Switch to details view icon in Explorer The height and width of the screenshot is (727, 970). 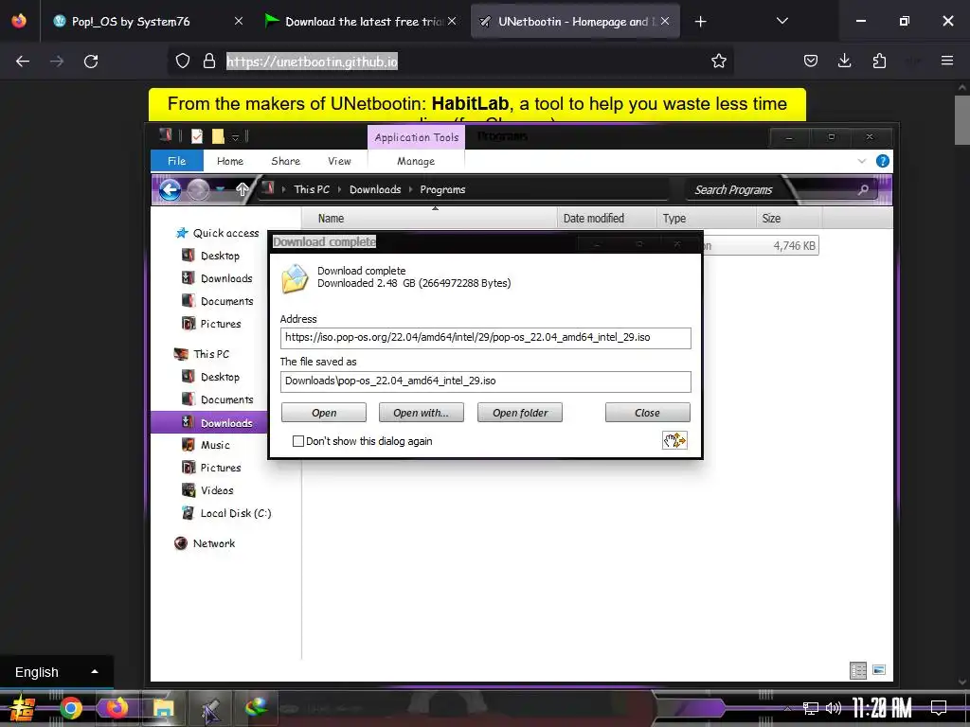click(x=858, y=670)
